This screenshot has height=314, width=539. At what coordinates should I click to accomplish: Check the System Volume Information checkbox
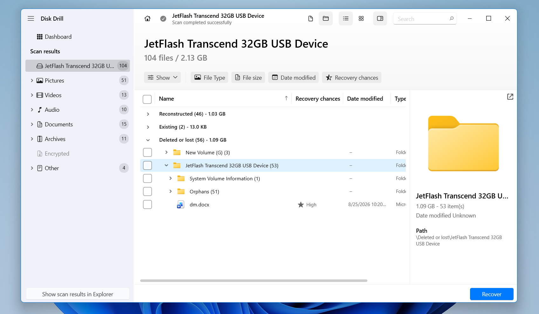click(147, 178)
